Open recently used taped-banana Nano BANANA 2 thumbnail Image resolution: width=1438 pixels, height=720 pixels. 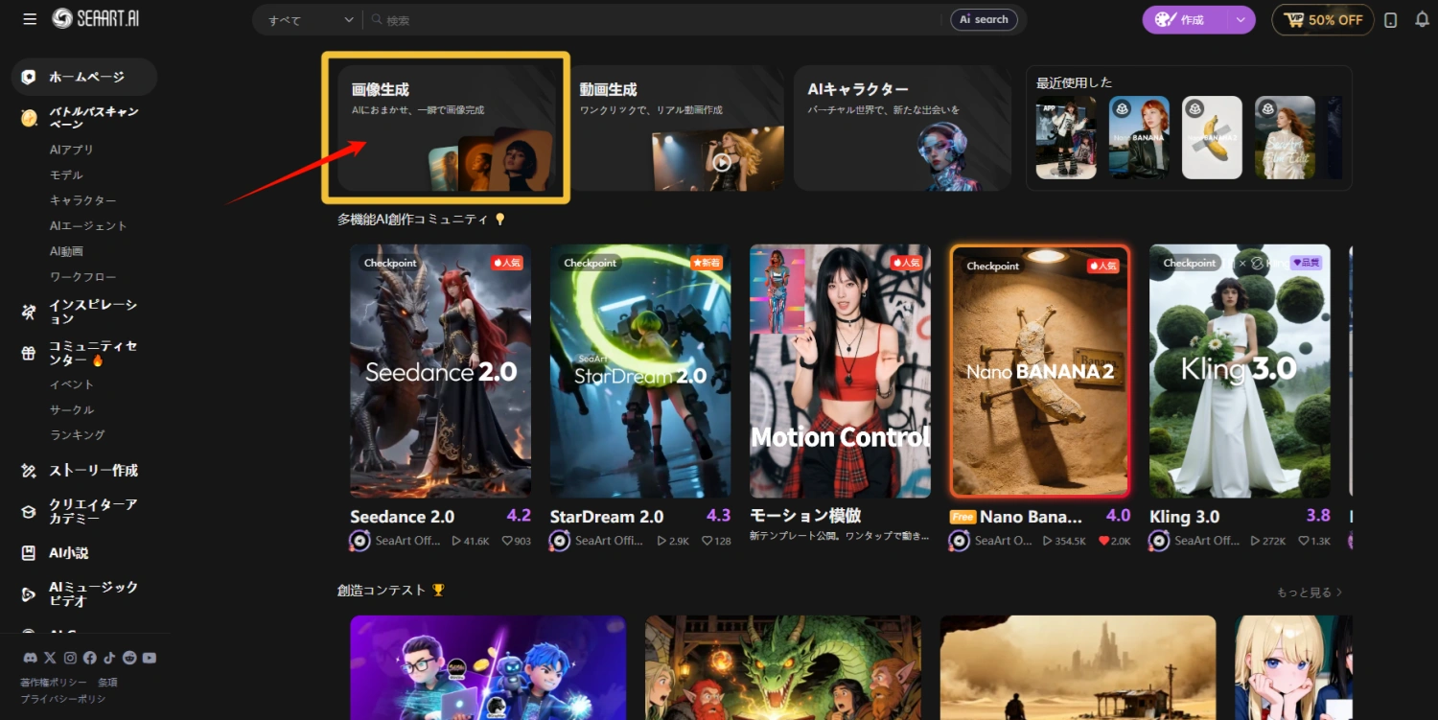click(x=1212, y=137)
